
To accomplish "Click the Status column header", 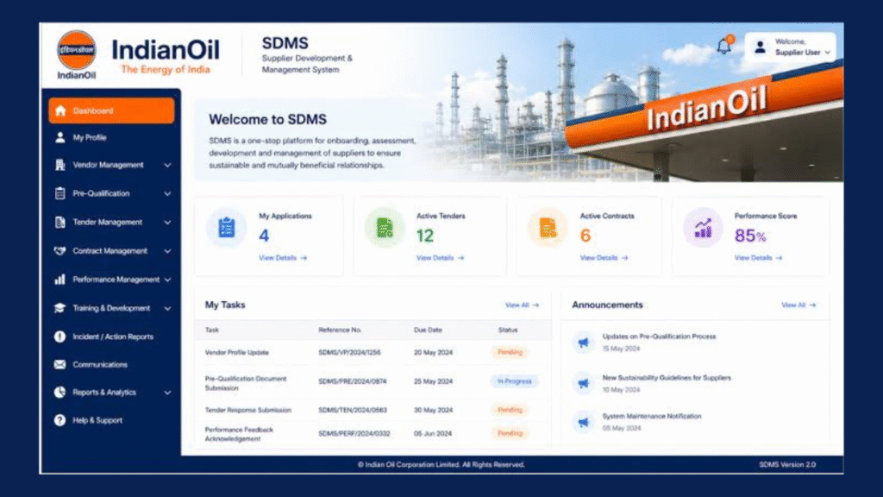I will pos(508,330).
